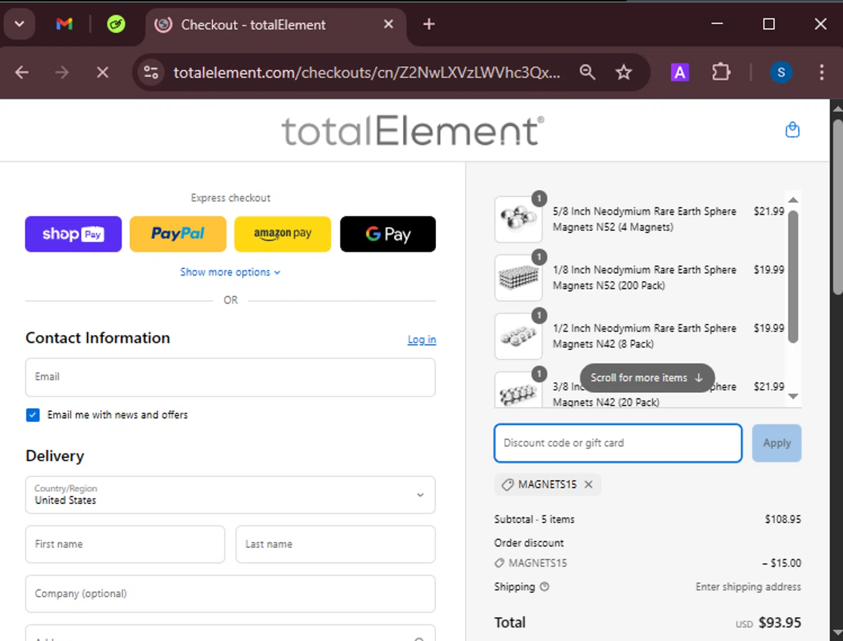Viewport: 843px width, 641px height.
Task: Maximize the Chrome window
Action: coord(769,24)
